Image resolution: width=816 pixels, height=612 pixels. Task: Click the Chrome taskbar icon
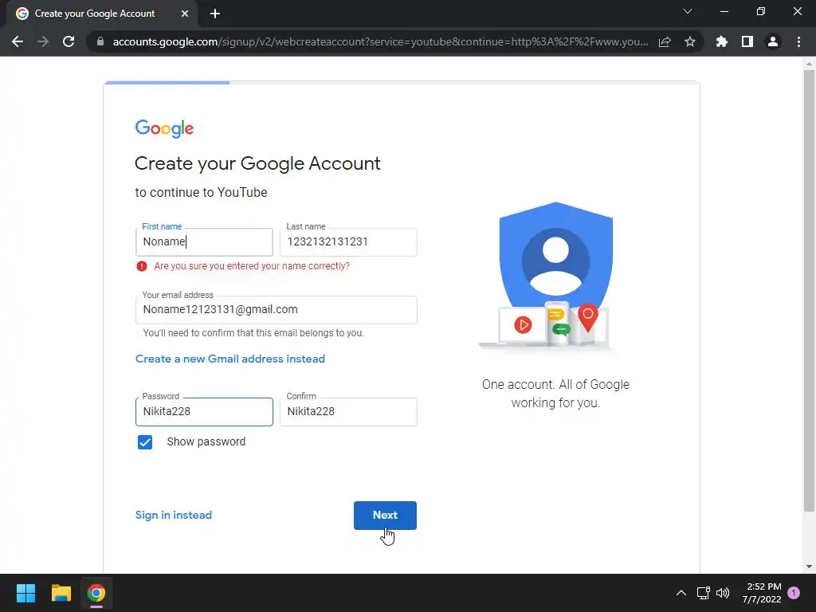tap(96, 593)
